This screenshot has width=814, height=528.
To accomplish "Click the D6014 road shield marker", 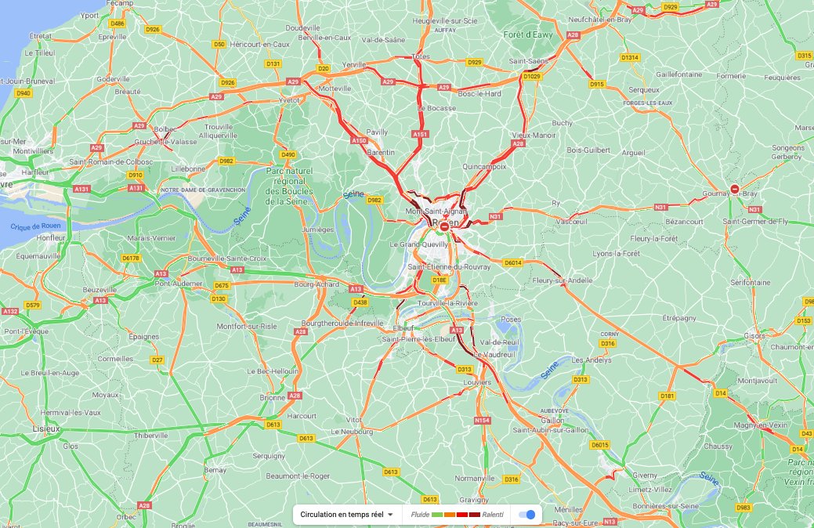I will point(512,262).
